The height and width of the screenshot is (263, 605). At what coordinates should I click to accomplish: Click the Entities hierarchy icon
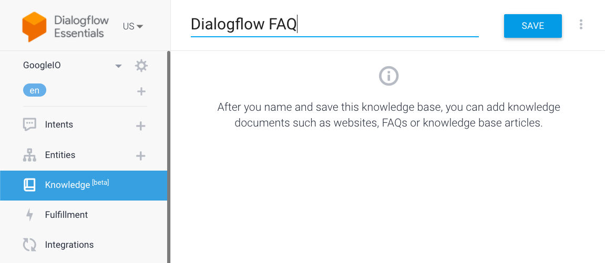29,155
